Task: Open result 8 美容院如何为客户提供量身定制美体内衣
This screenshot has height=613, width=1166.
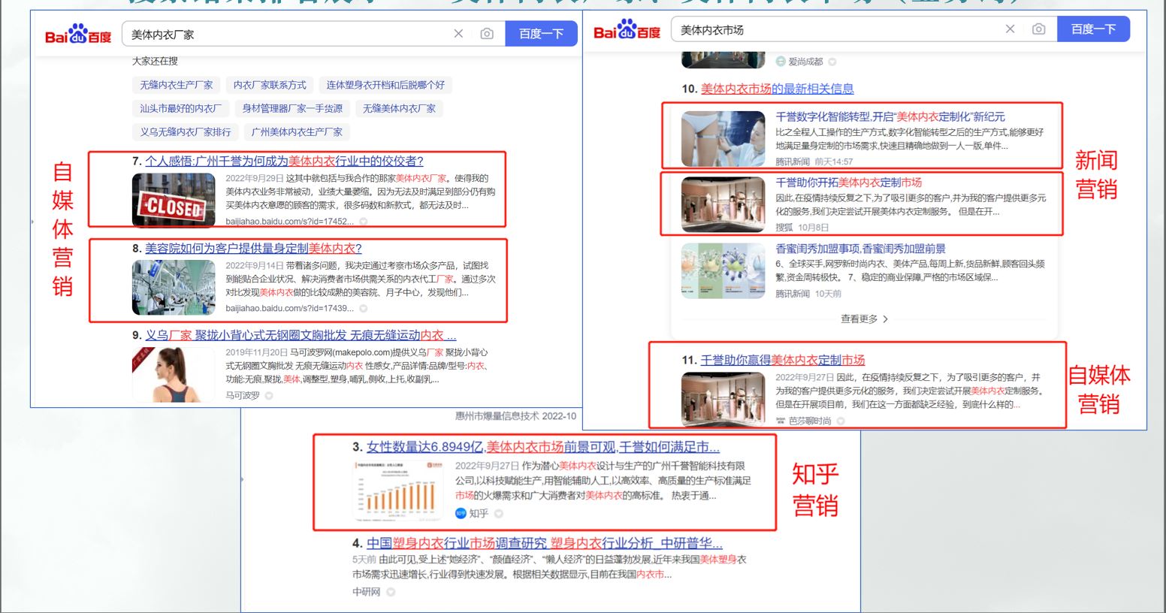Action: [x=253, y=249]
